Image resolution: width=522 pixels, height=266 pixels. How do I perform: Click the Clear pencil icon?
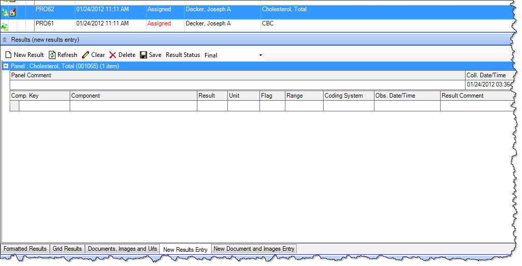coord(85,55)
